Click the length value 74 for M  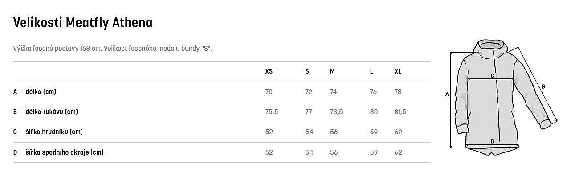(334, 92)
